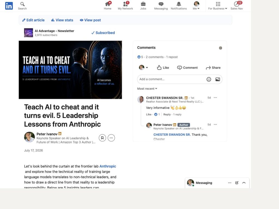The width and height of the screenshot is (279, 209).
Task: Toggle the Subscribed newsletter button
Action: 103,33
